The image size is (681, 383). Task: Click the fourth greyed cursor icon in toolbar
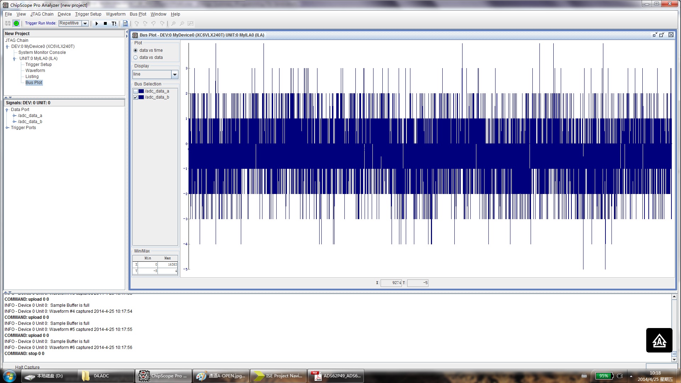(162, 23)
